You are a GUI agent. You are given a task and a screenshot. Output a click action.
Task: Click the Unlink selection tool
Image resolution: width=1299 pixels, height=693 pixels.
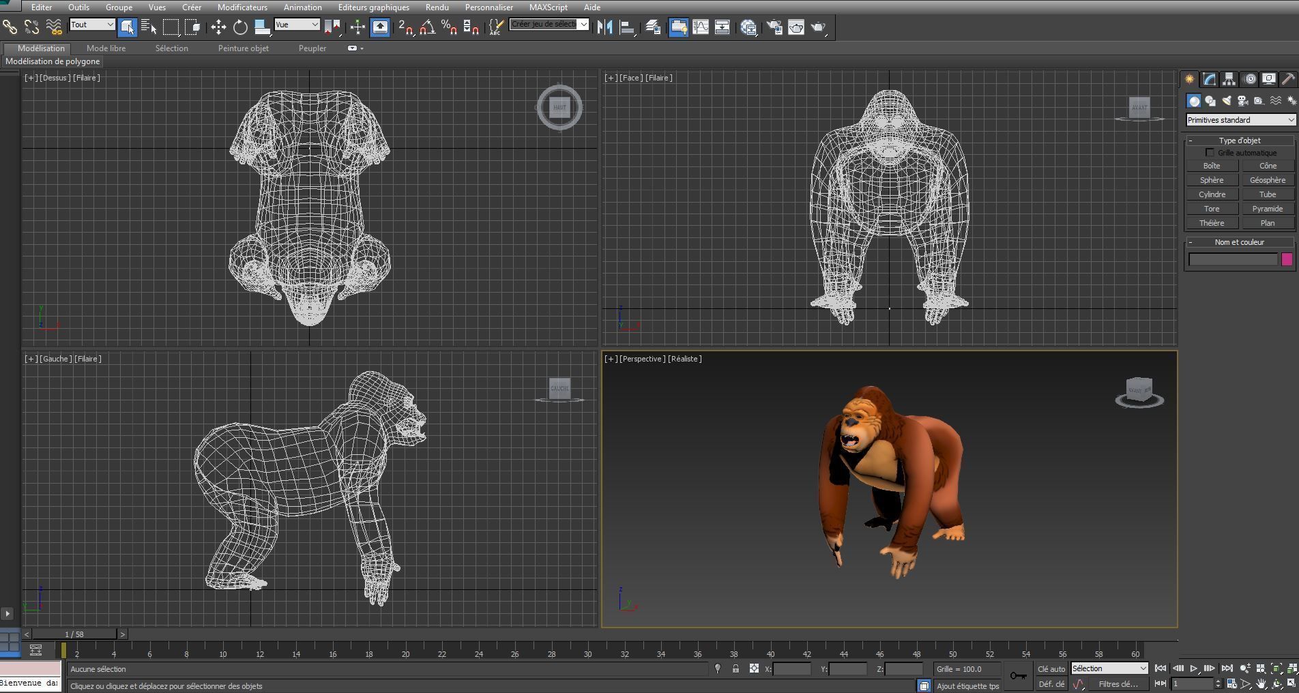click(x=31, y=27)
